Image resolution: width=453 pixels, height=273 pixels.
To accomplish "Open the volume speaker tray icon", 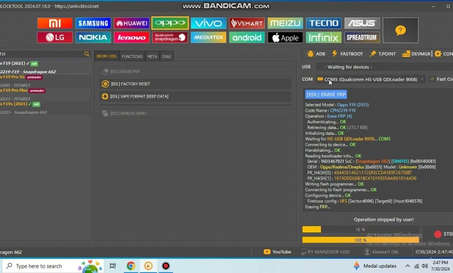I will click(425, 266).
